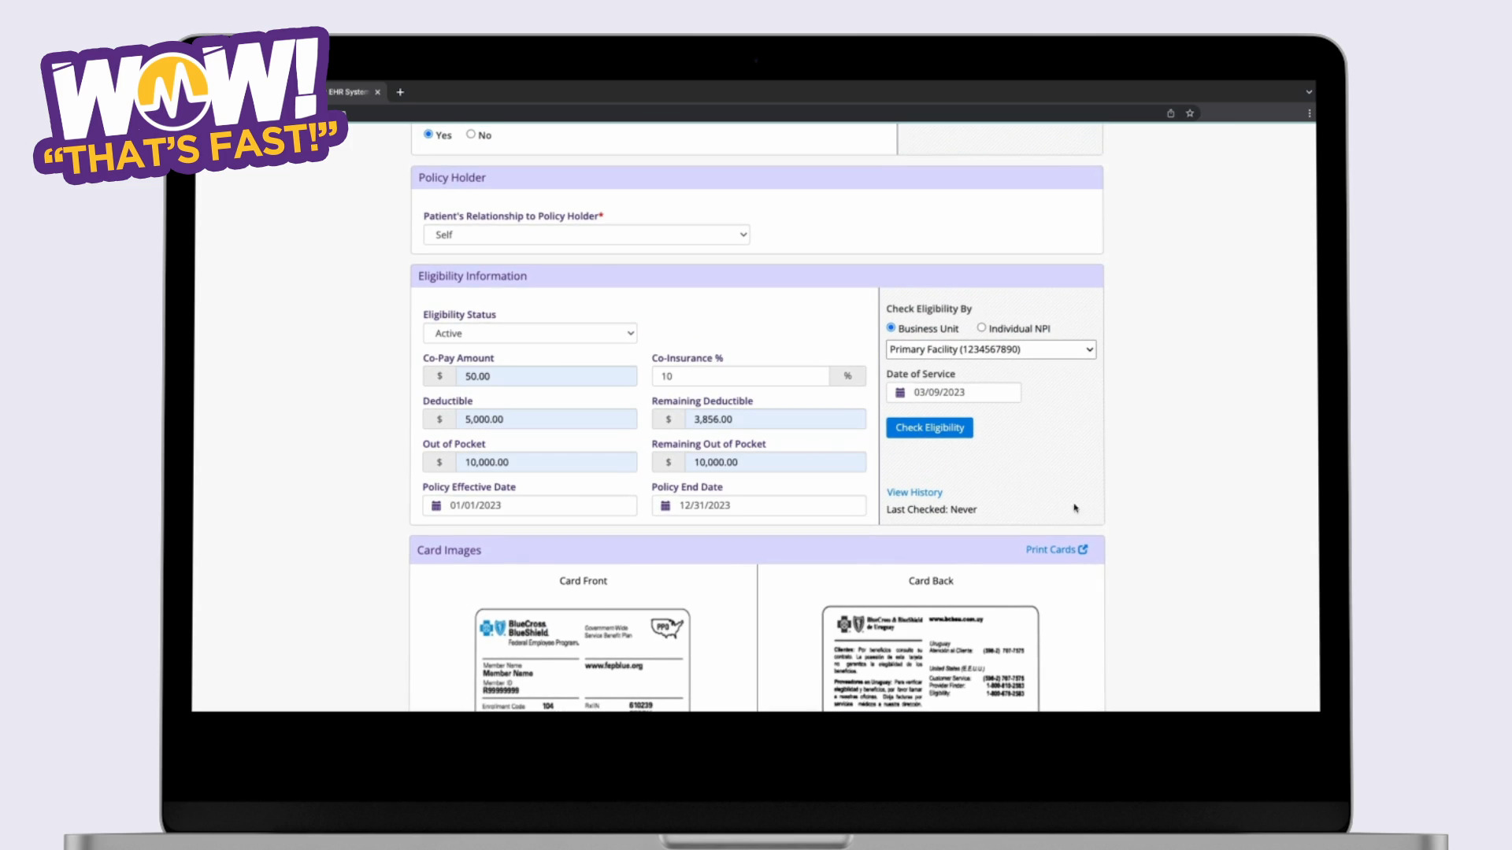Open a new browser tab with the plus icon
Screen dimensions: 1512x850
(x=400, y=92)
